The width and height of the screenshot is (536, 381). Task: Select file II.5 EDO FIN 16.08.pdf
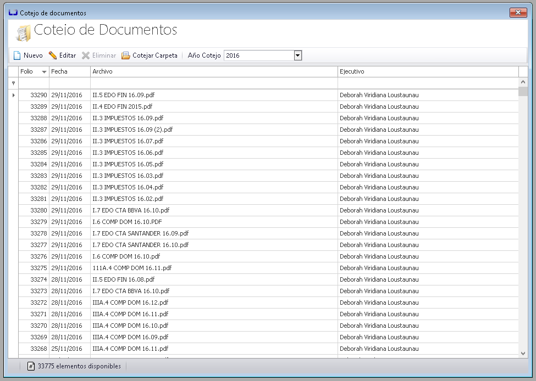[x=123, y=279]
